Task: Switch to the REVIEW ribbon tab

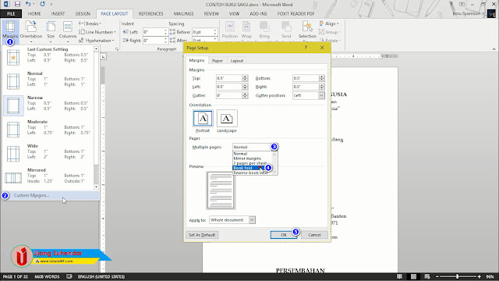Action: [211, 14]
